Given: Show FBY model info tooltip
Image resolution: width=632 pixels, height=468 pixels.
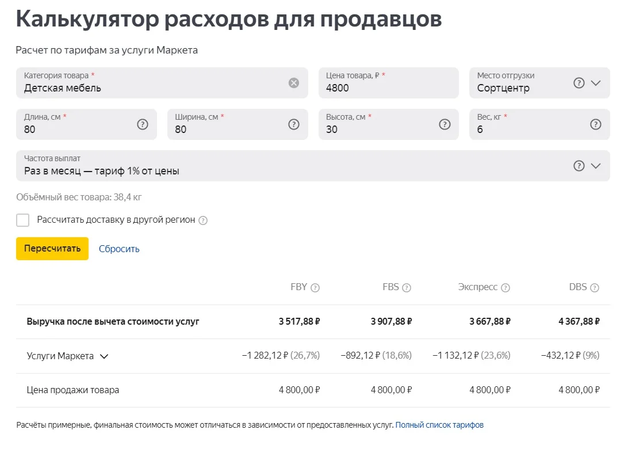Looking at the screenshot, I should (315, 288).
